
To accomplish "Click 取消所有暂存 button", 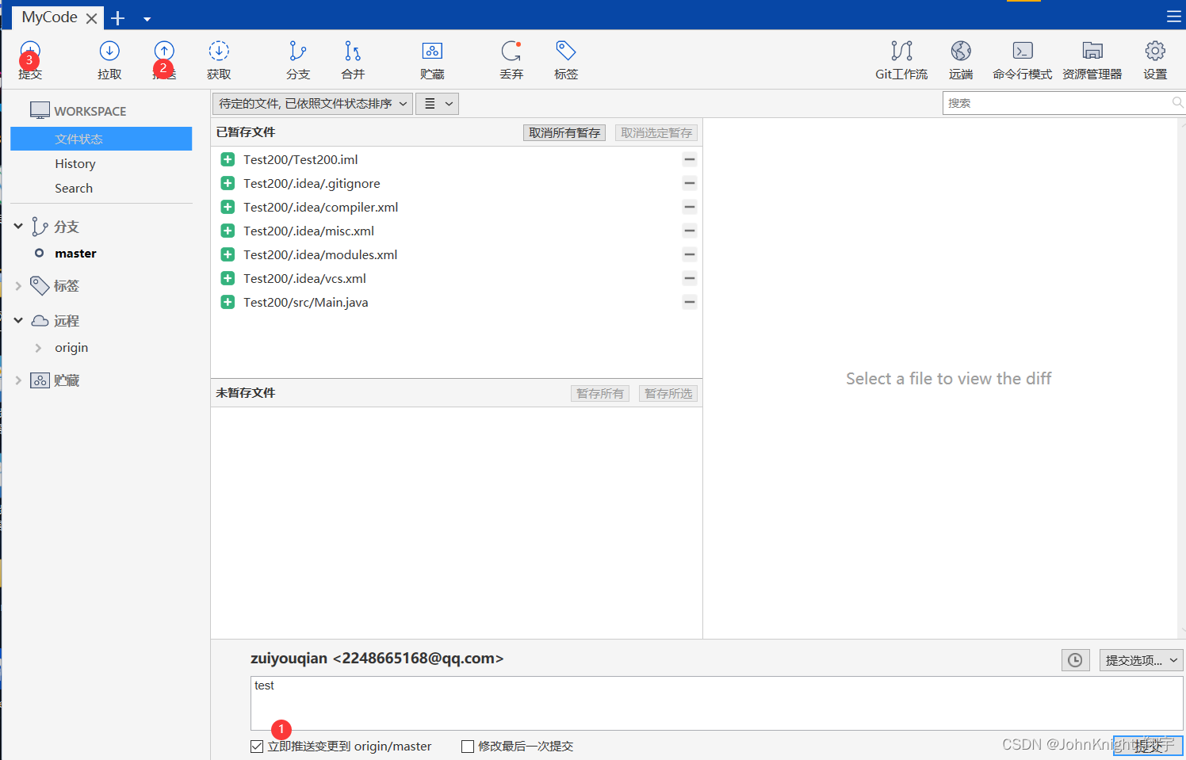I will (x=564, y=133).
